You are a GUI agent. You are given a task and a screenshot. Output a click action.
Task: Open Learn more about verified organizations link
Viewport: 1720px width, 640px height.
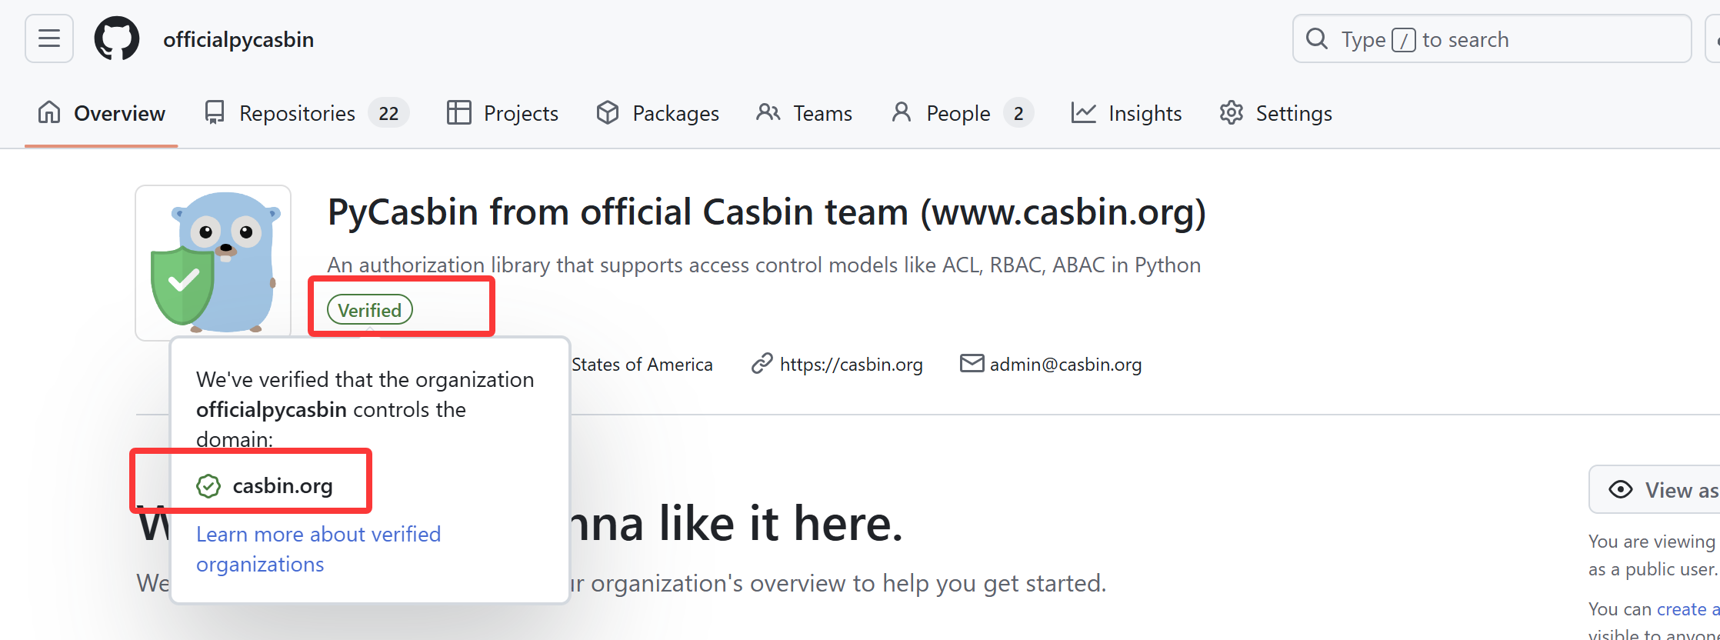tap(318, 549)
